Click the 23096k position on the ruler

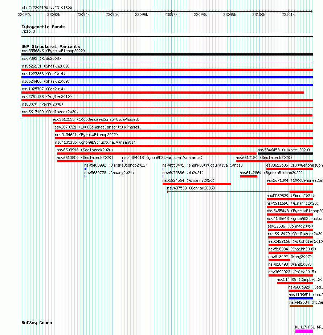(142, 15)
